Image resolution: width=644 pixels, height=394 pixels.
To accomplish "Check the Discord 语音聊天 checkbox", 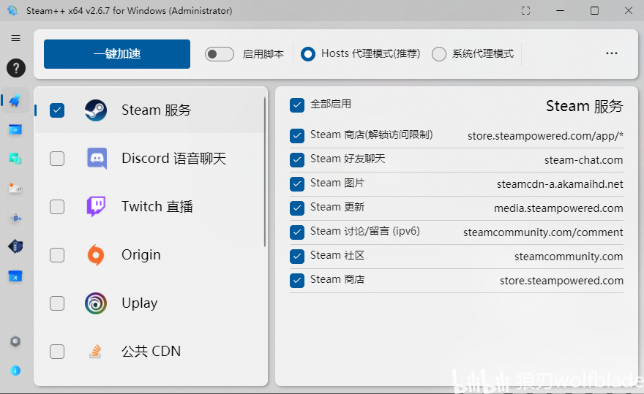I will [x=57, y=159].
